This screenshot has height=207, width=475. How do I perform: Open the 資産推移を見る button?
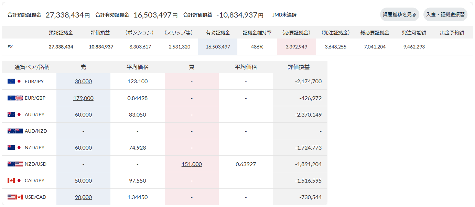tap(400, 14)
